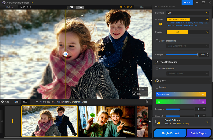Switch to split-slider compare view
The width and height of the screenshot is (213, 140).
[72, 7]
